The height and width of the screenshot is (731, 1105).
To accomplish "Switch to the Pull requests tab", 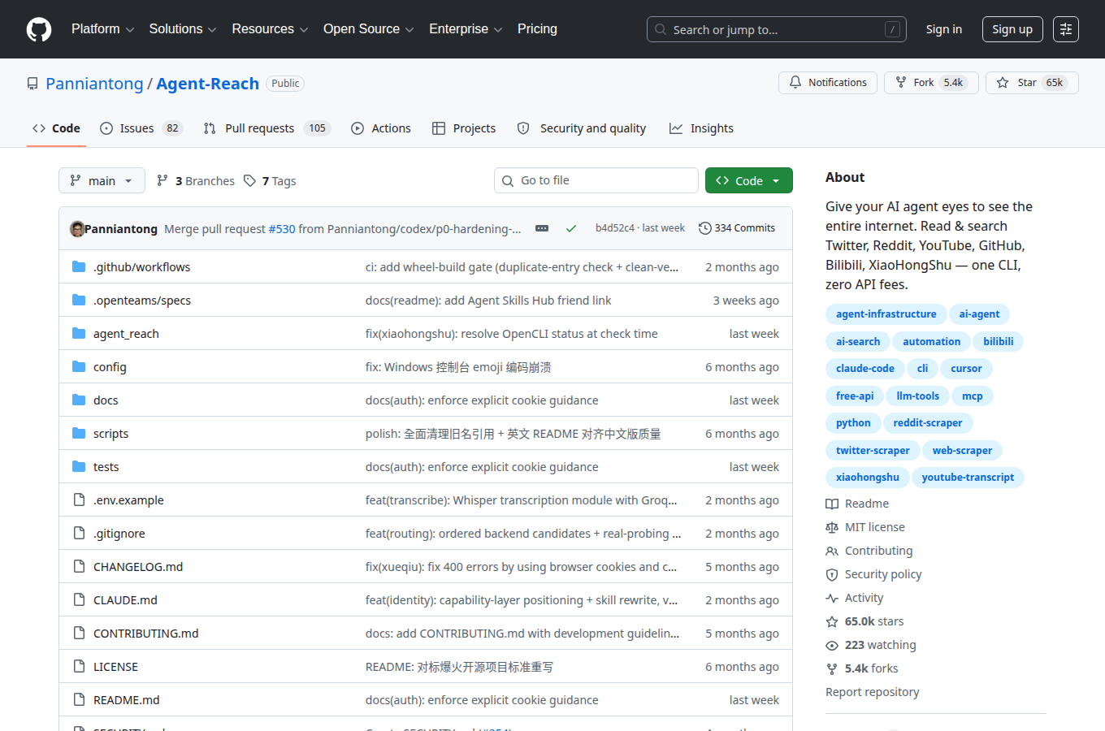I will pos(266,128).
